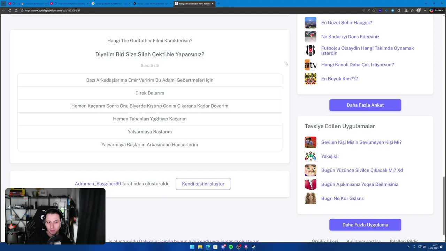
Task: Choose the 'Direk Dalarım' answer
Action: 150,93
